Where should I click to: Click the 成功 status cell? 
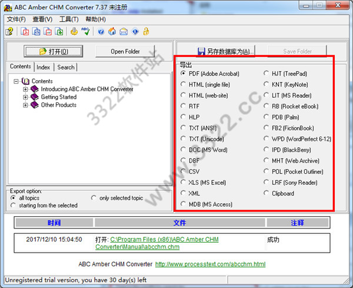(x=273, y=240)
